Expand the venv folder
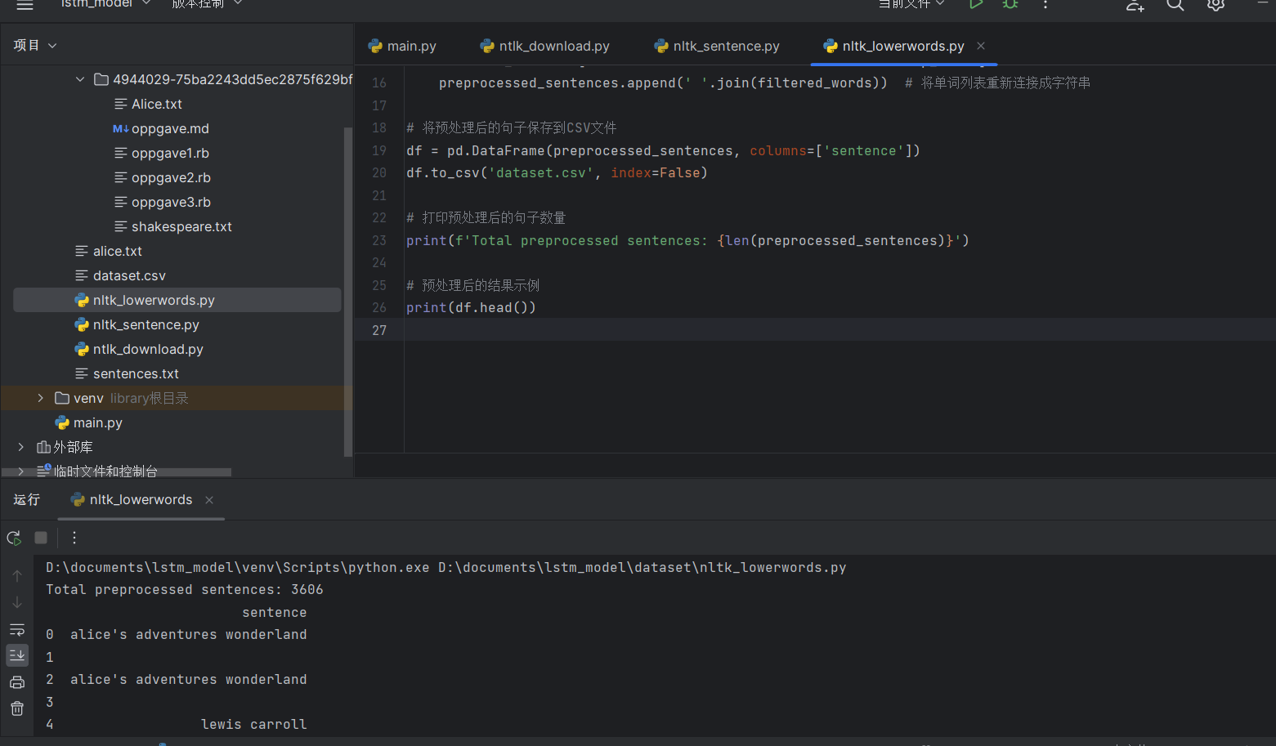 40,398
